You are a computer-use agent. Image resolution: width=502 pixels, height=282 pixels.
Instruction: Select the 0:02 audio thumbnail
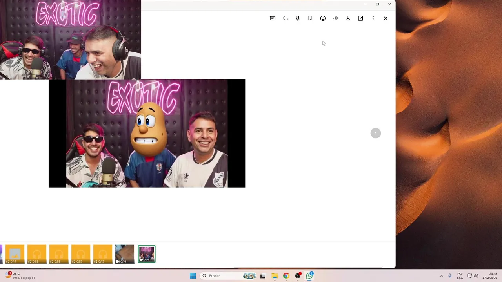(x=80, y=254)
